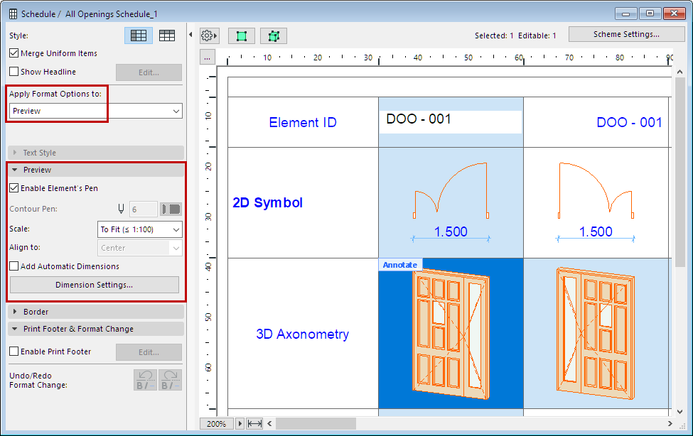Click the contour pen pattern swatch
Screen dimensions: 693x436
171,209
